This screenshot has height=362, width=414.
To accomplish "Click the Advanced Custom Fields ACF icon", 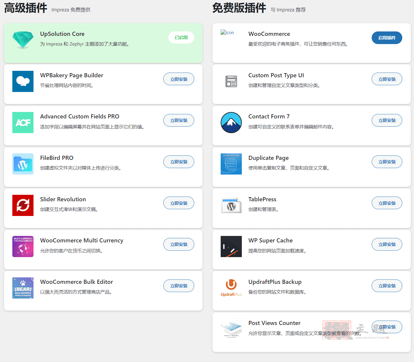I will point(23,123).
